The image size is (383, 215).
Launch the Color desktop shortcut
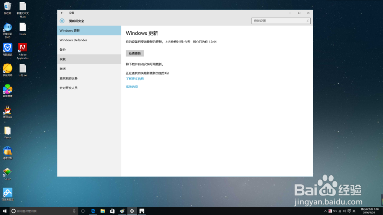8,174
